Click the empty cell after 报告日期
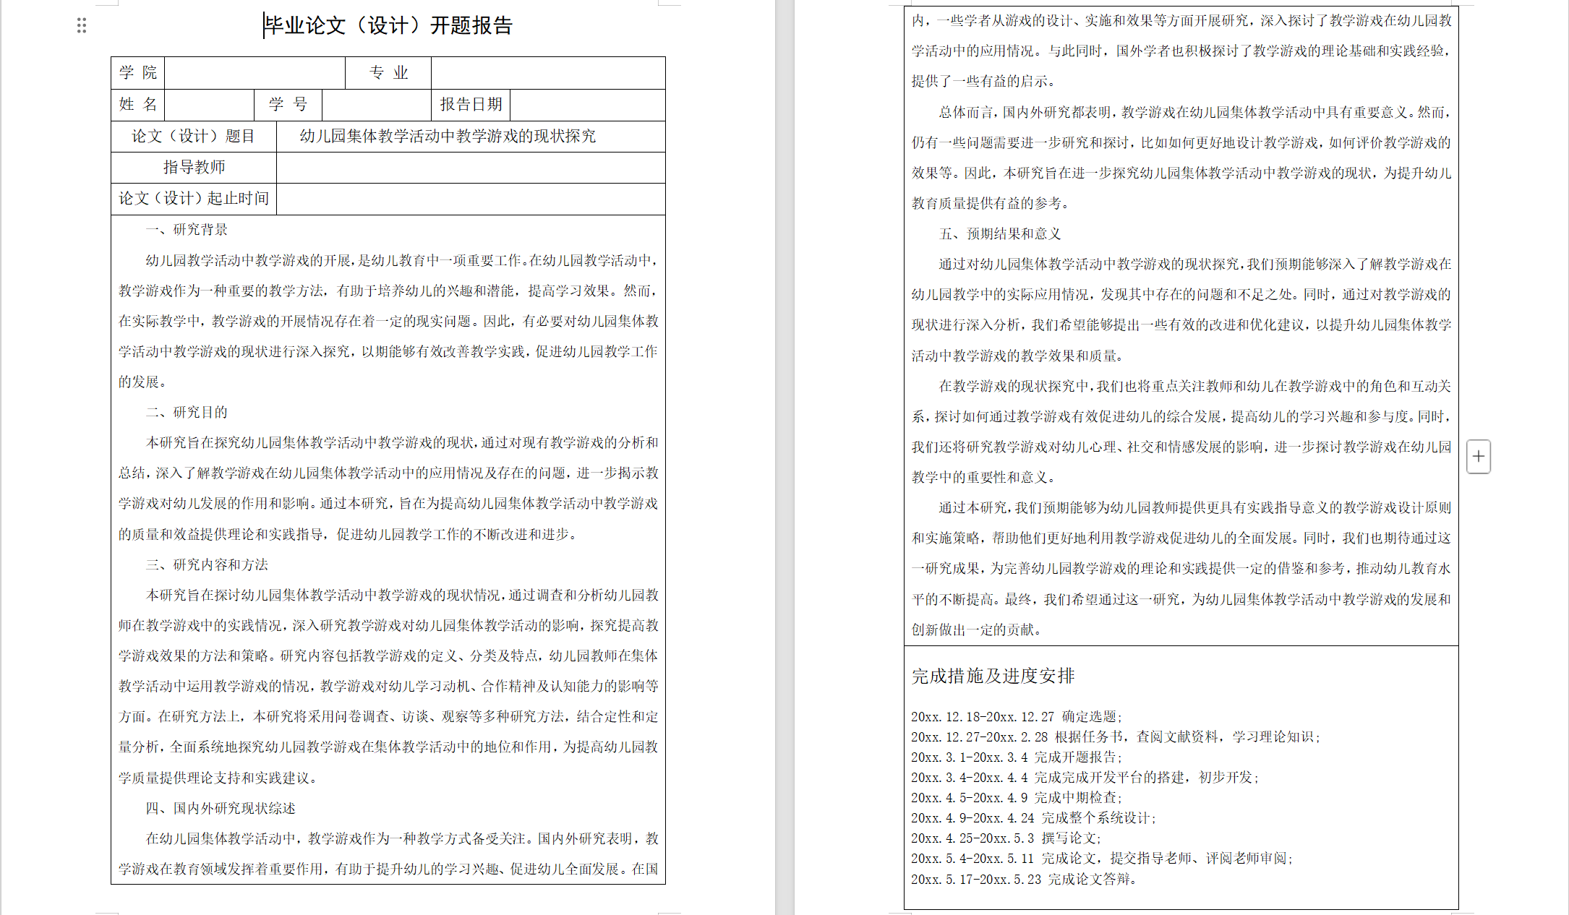Screen dimensions: 1569x915 click(x=587, y=105)
